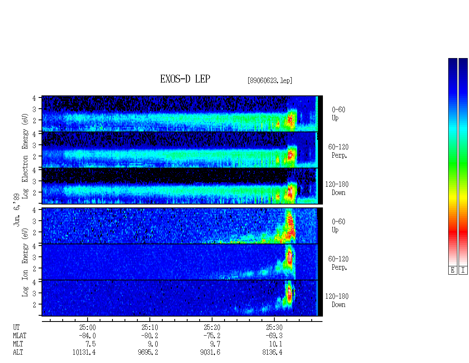Image resolution: width=469 pixels, height=363 pixels.
Task: Click the boxed E label under the color bar
Action: 452,270
